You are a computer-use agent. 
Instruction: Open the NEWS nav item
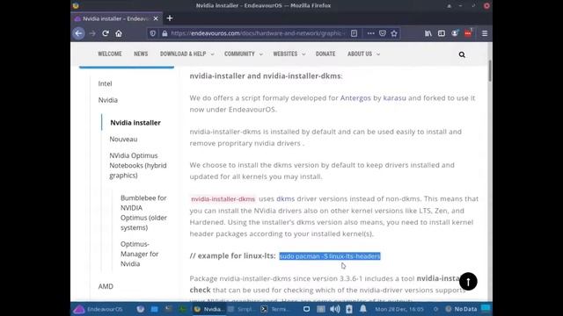click(141, 54)
